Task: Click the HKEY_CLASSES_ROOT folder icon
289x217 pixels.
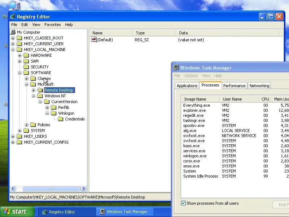Action: pos(20,38)
